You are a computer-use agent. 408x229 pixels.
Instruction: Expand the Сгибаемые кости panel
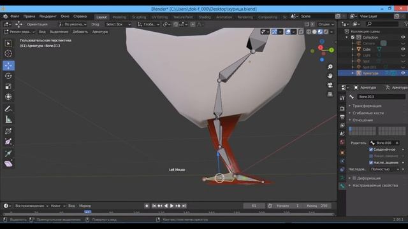[x=368, y=113]
